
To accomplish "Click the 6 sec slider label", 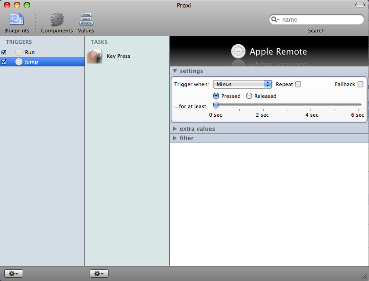I will click(x=358, y=115).
